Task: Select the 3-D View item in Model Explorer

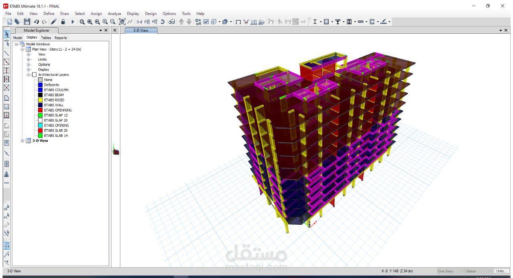Action: 40,141
